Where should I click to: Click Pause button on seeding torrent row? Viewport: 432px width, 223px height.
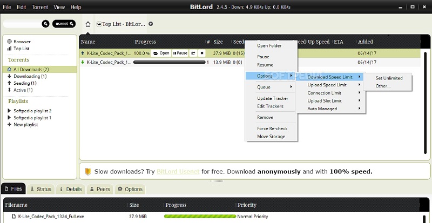(x=180, y=53)
